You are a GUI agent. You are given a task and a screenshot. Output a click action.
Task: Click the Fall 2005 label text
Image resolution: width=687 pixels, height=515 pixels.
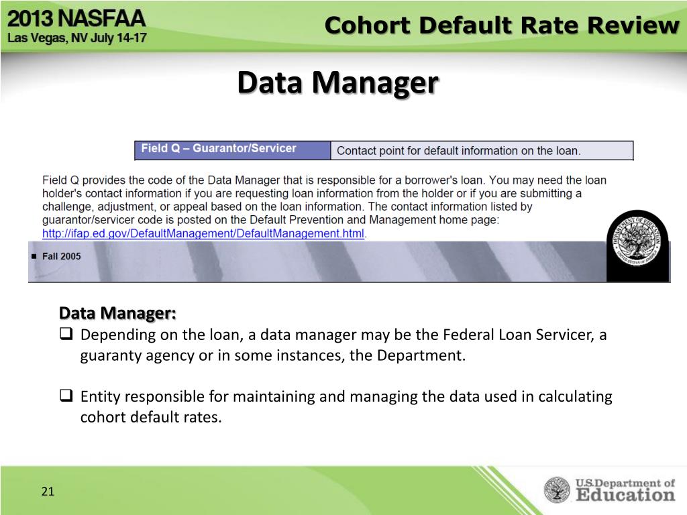point(61,256)
